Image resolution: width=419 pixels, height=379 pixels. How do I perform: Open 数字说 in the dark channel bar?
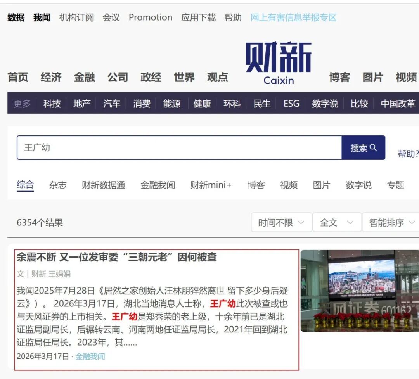pyautogui.click(x=325, y=104)
